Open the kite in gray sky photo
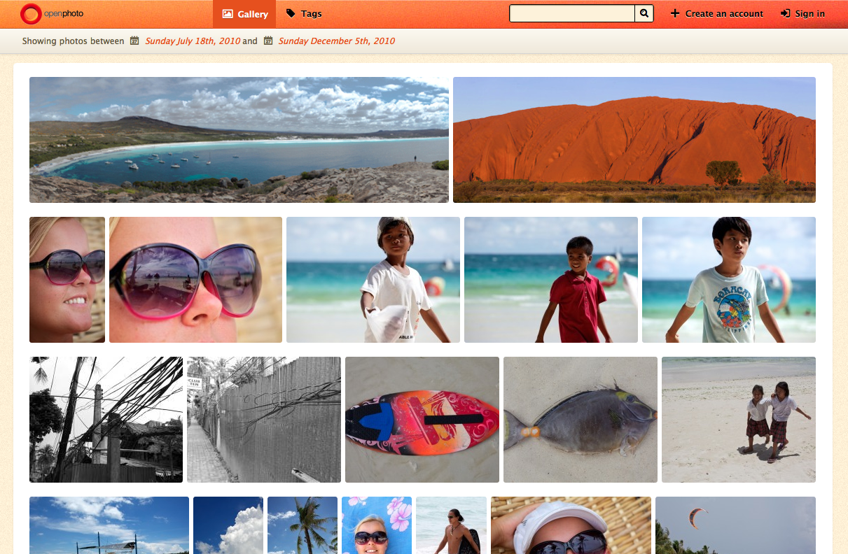 click(x=735, y=525)
